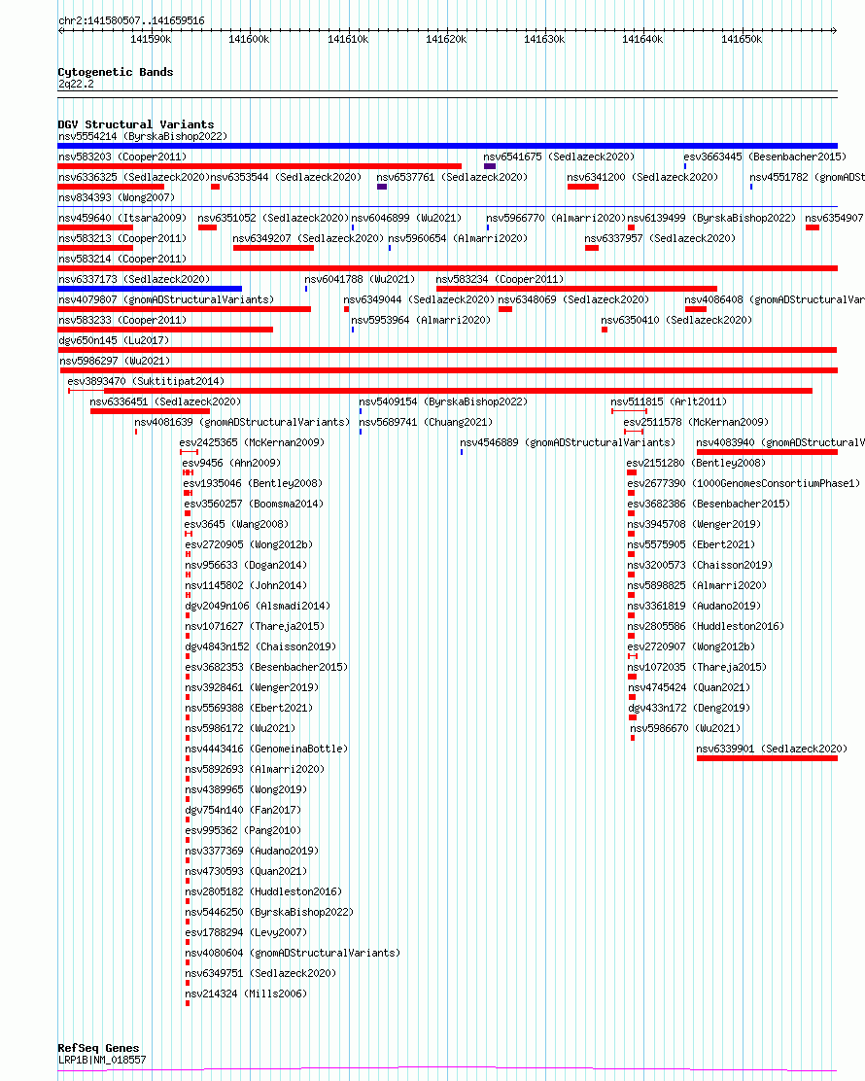Click the nsv6139499 (ByrskaBishop2022) label

pos(711,218)
